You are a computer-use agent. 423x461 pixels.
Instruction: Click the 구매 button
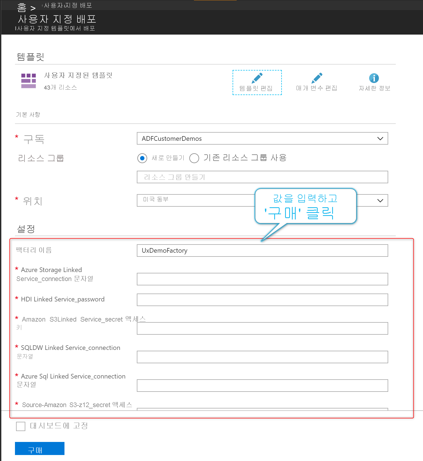coord(40,448)
